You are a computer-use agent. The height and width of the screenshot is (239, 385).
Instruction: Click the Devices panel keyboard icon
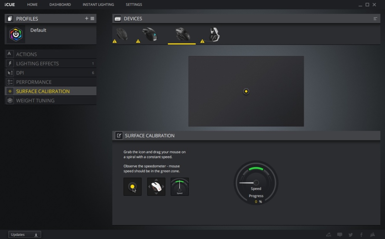click(117, 18)
